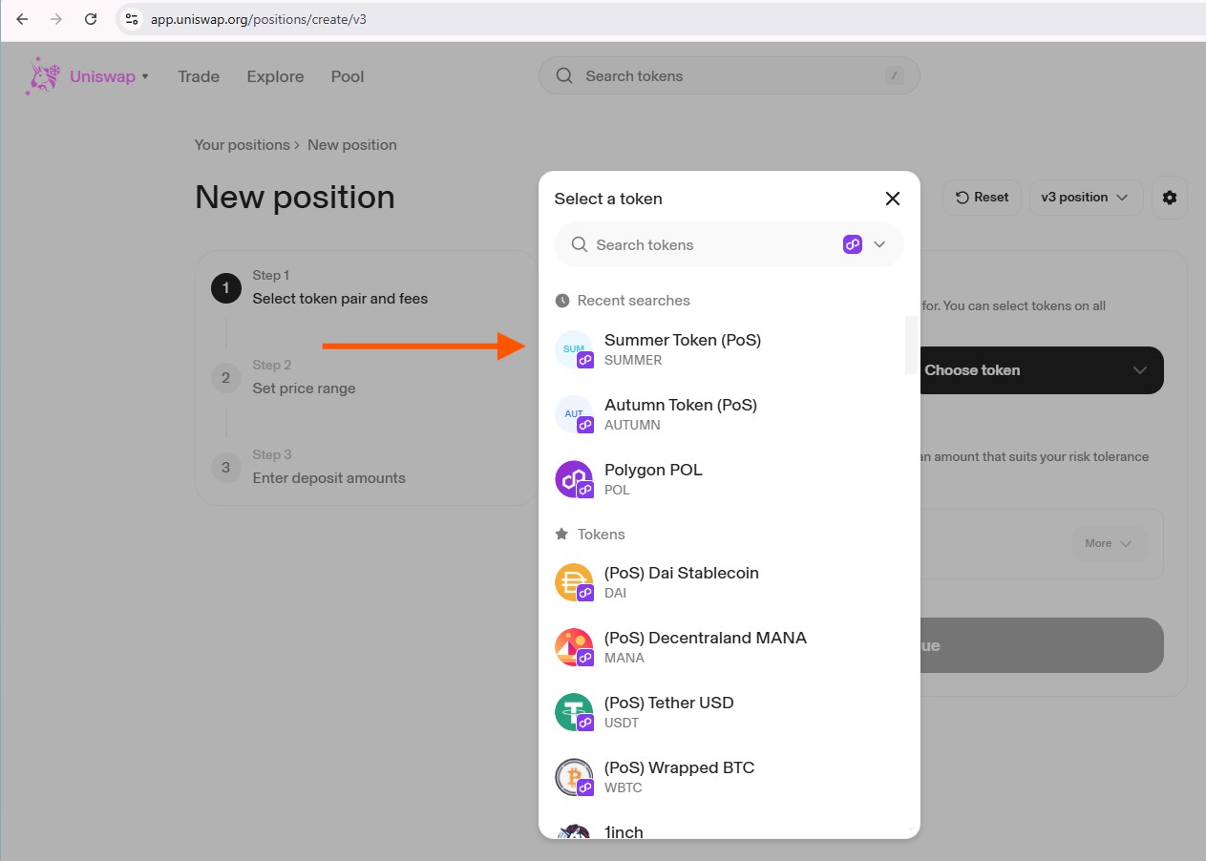
Task: Open the settings gear icon
Action: 1169,198
